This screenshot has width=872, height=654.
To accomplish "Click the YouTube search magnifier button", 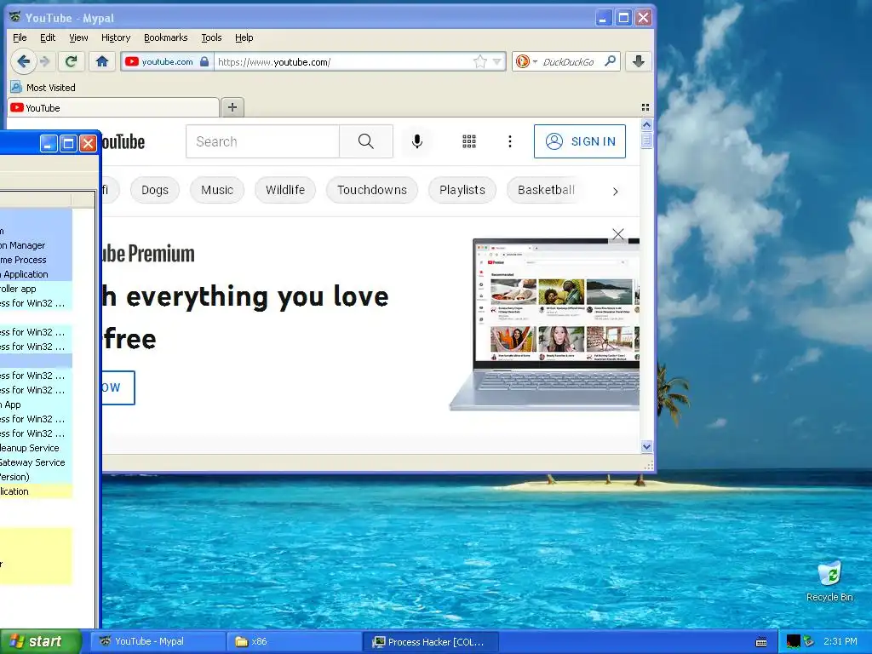I will coord(366,141).
